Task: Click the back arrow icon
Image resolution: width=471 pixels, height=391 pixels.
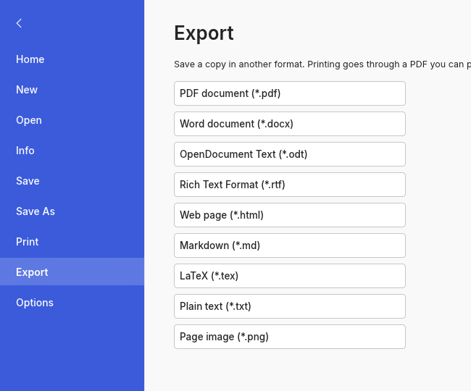Action: [19, 23]
